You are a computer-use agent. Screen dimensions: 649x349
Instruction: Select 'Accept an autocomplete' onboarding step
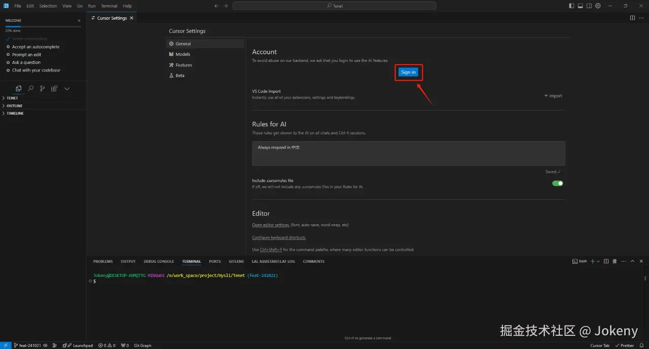pyautogui.click(x=35, y=47)
